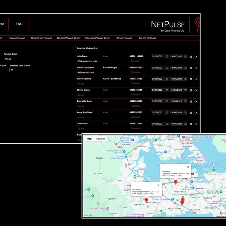Click the Source field for Aaron Stanley
Image resolution: width=226 pixels, height=226 pixels.
81,84
